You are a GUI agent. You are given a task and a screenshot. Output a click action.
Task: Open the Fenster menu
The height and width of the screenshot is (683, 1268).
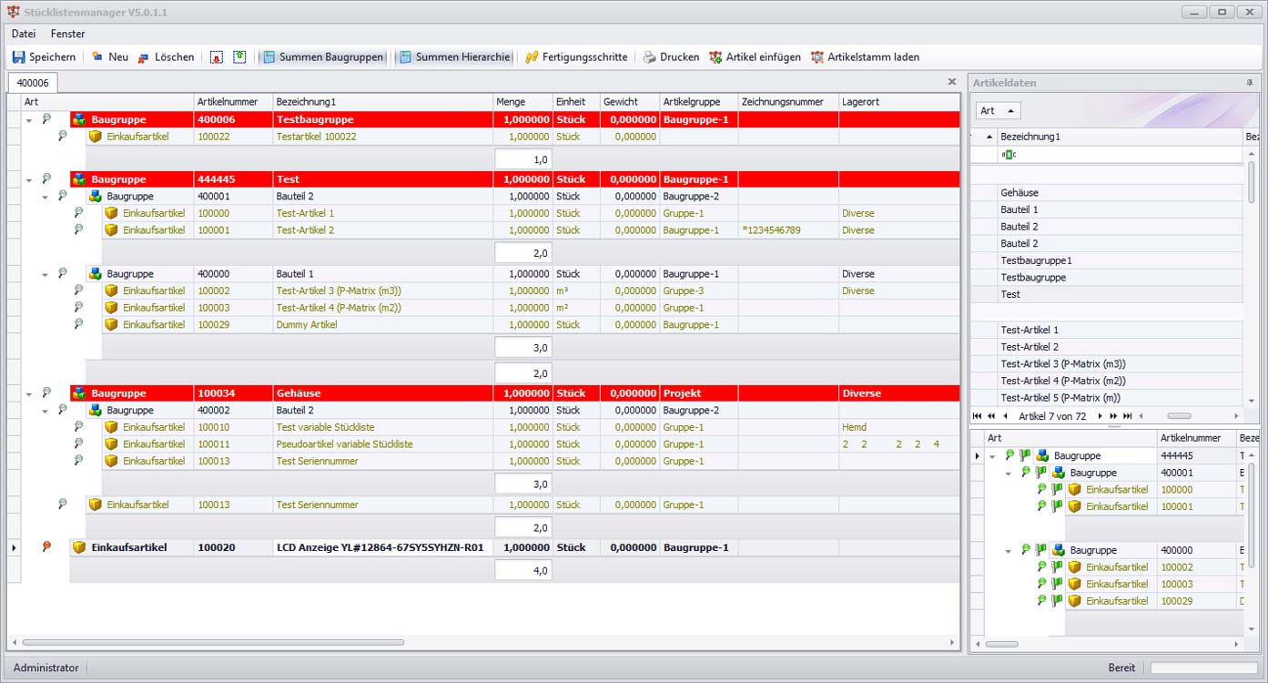point(67,34)
